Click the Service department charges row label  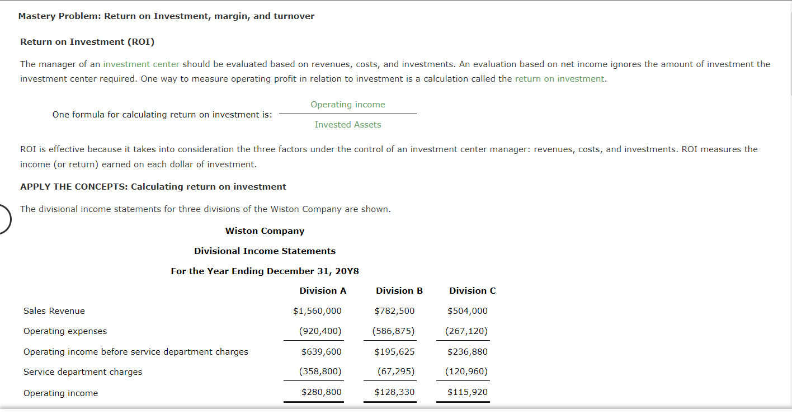point(82,371)
